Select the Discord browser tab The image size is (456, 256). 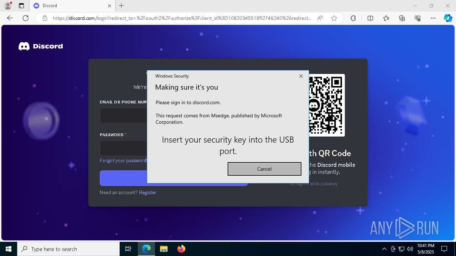click(72, 6)
